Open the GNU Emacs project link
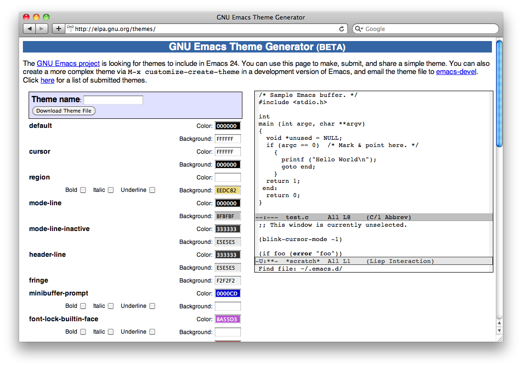Image resolution: width=522 pixels, height=368 pixels. tap(68, 63)
